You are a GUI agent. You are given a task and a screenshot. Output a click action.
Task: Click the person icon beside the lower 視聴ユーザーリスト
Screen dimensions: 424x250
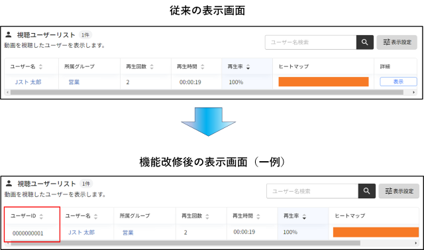[x=9, y=184]
